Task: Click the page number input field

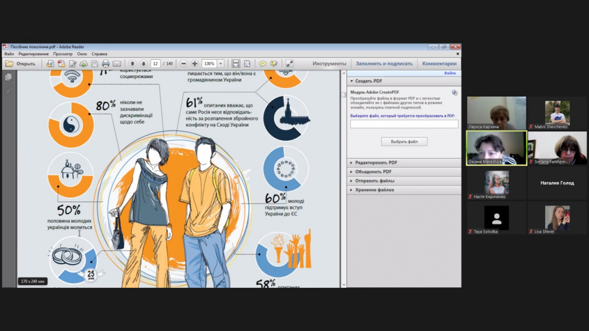Action: 155,64
